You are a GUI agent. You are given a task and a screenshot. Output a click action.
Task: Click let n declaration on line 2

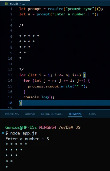[24, 14]
